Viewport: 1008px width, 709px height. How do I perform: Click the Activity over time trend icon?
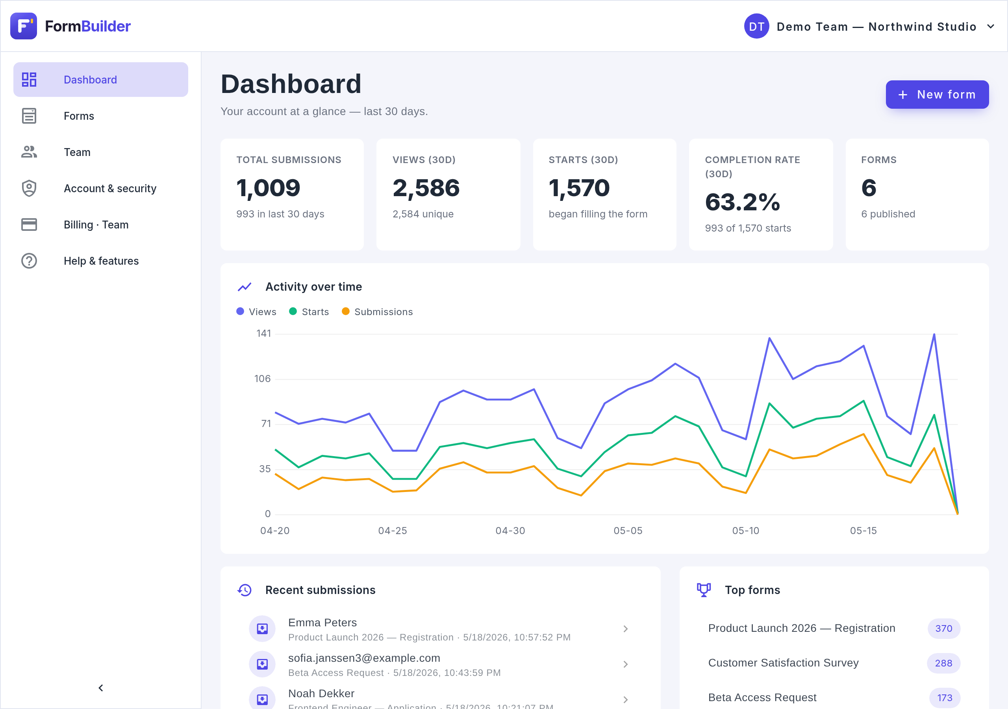[245, 287]
